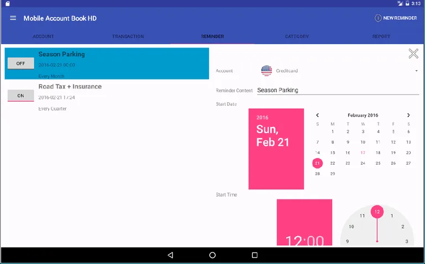The height and width of the screenshot is (264, 425).
Task: Select February 13 in the calendar
Action: 408,142
